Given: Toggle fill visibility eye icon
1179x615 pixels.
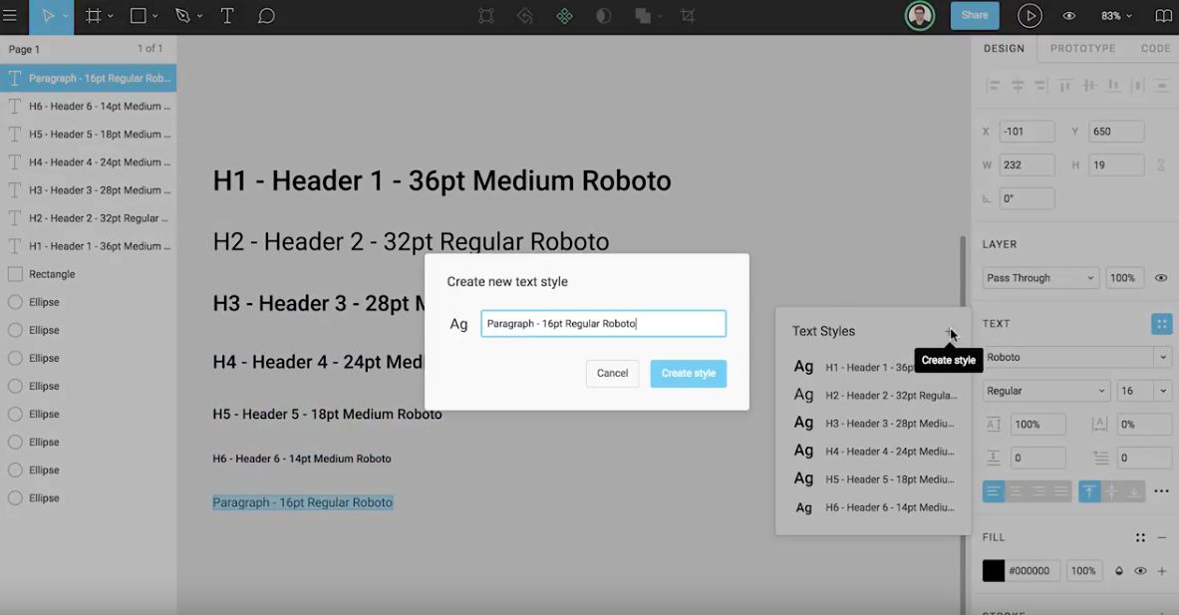Looking at the screenshot, I should (1140, 571).
